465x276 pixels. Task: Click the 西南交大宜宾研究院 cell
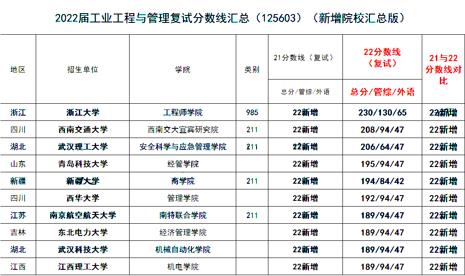[x=182, y=130]
